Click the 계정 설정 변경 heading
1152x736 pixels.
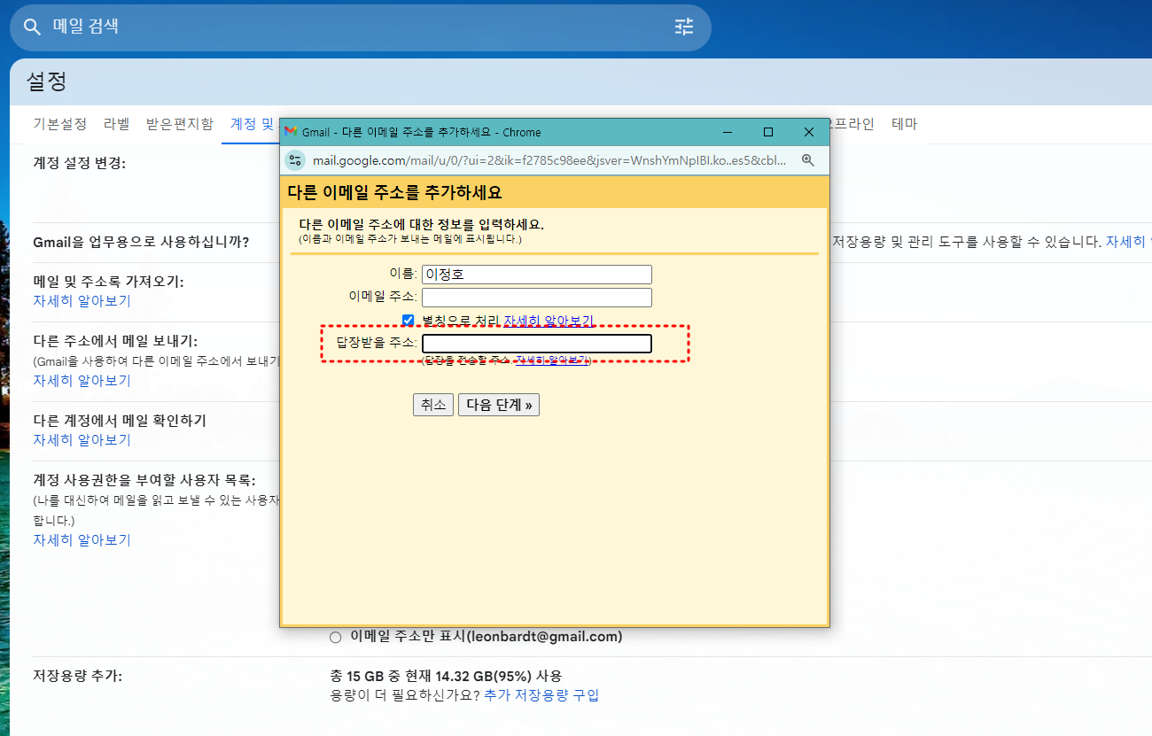[79, 164]
